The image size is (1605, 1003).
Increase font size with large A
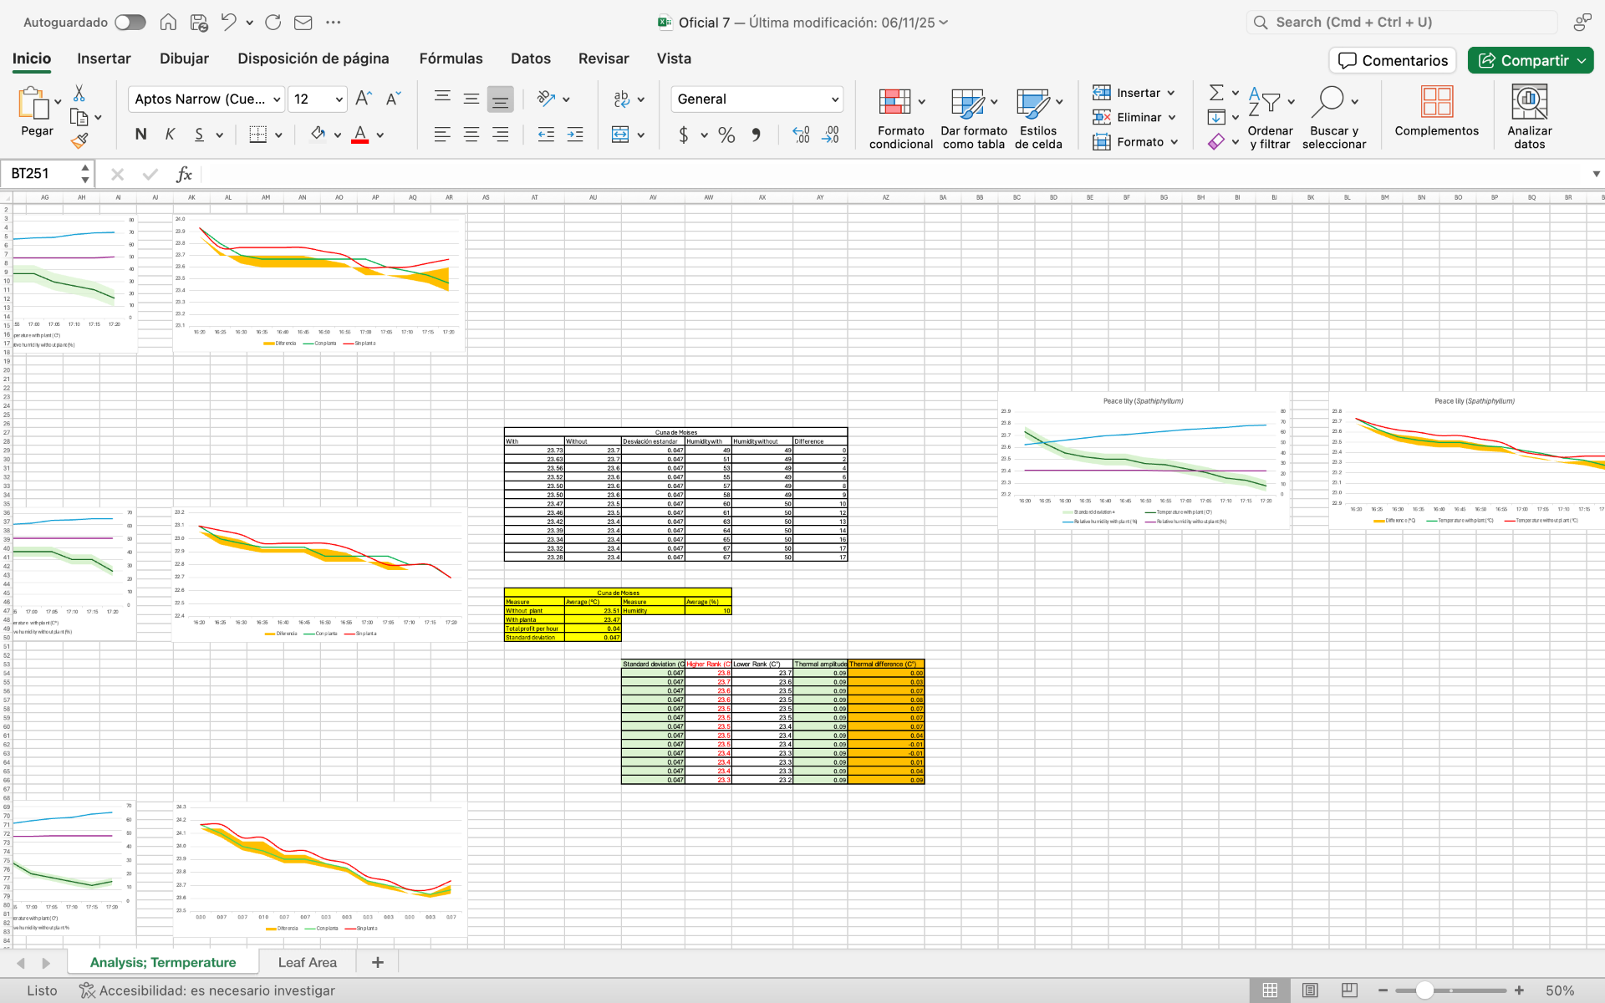click(363, 99)
